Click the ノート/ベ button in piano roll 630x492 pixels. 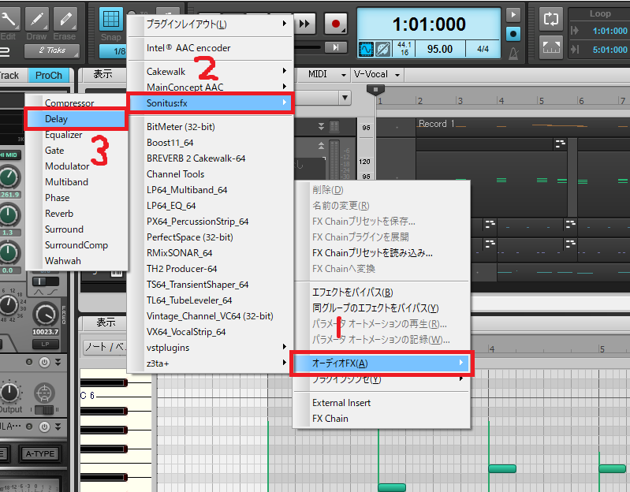coord(106,347)
